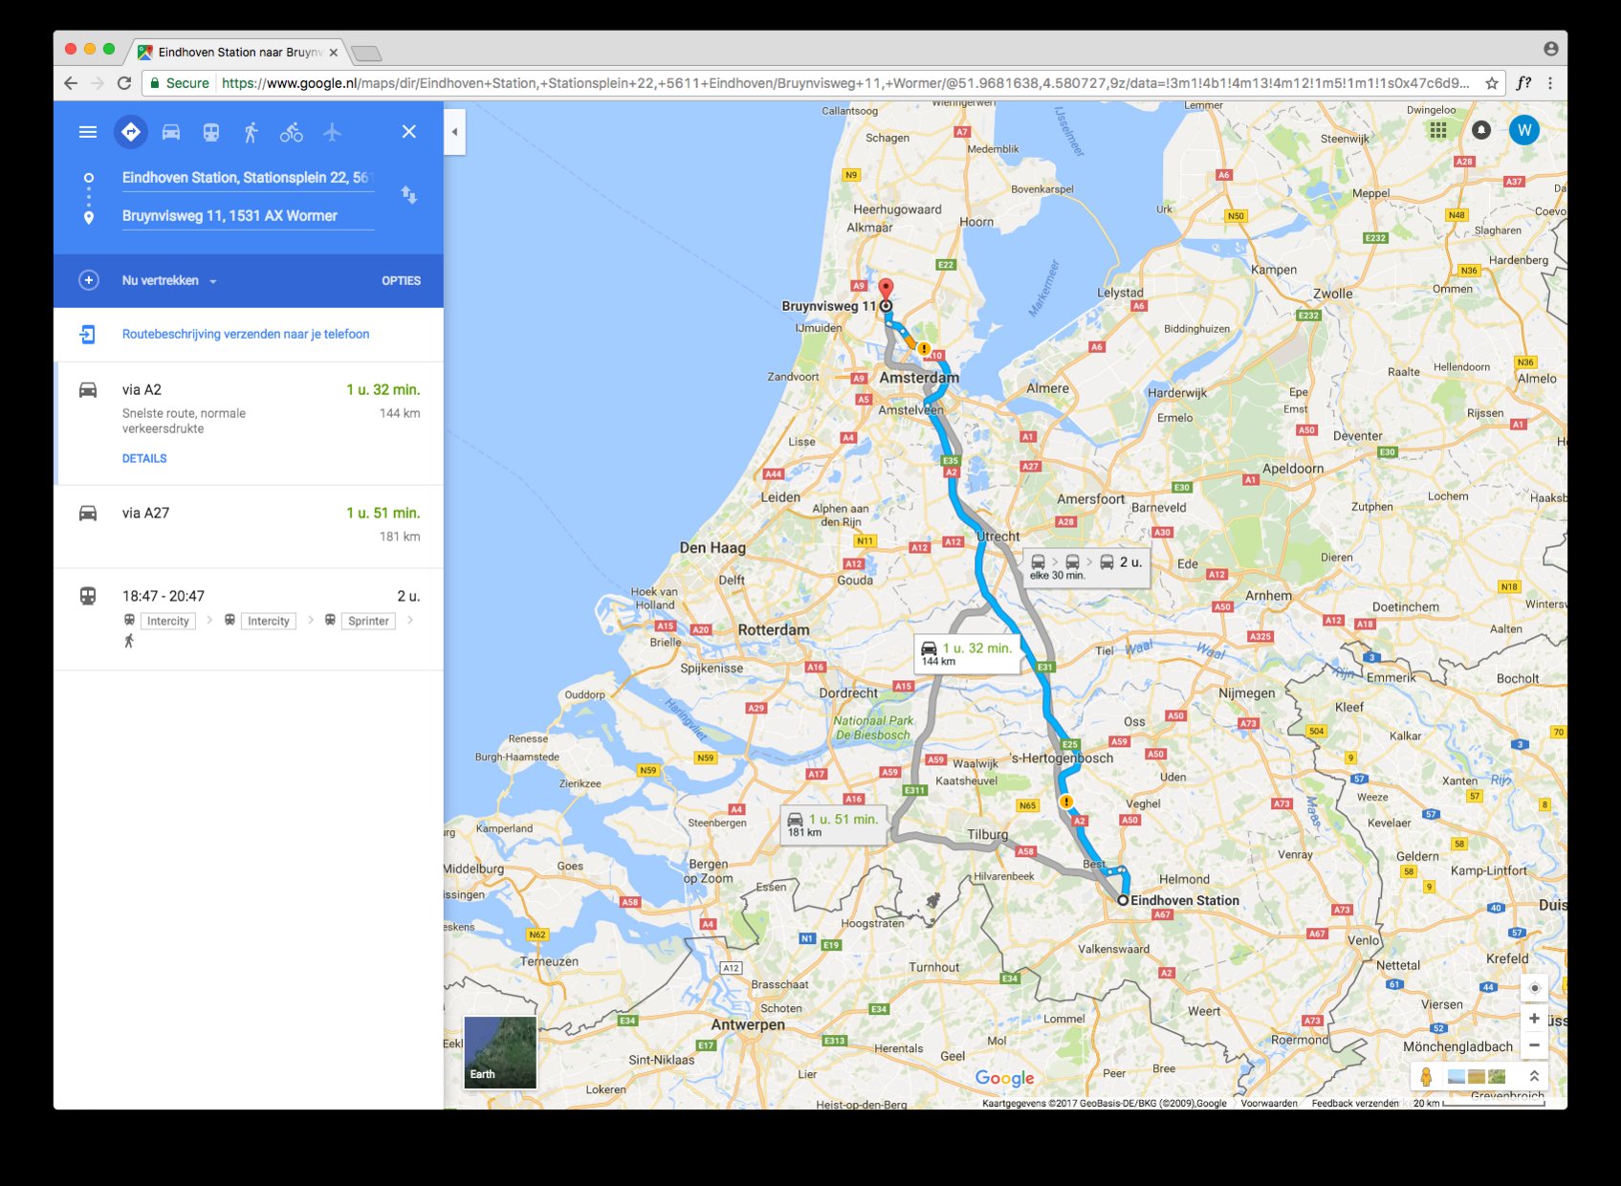Click the Bruynvisweg 11 destination field
This screenshot has width=1621, height=1186.
(248, 216)
